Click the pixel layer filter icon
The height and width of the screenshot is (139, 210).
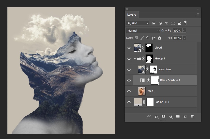tap(154, 23)
